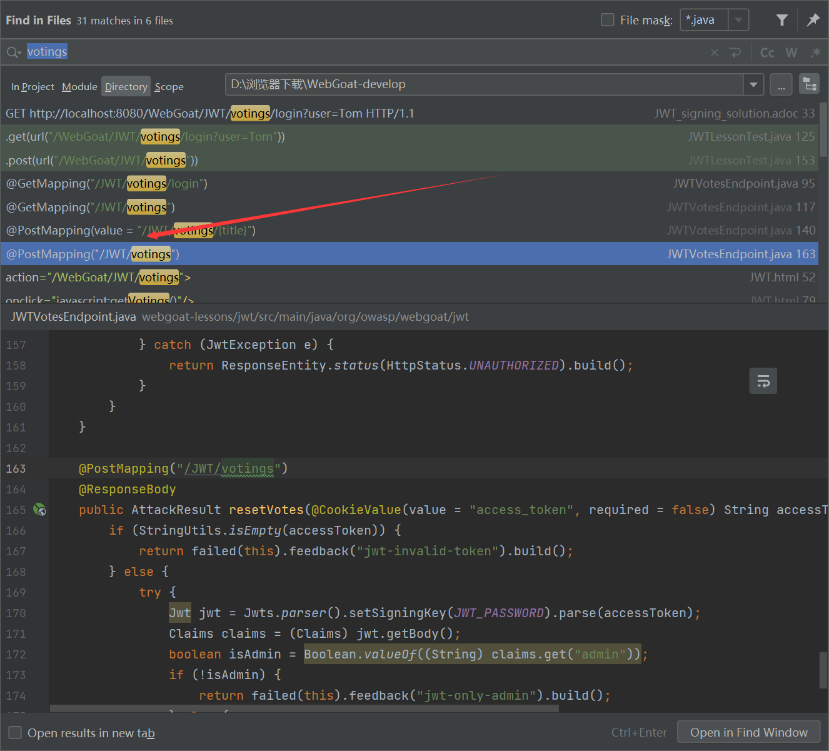The image size is (829, 751).
Task: Click the filter search results icon
Action: click(781, 20)
